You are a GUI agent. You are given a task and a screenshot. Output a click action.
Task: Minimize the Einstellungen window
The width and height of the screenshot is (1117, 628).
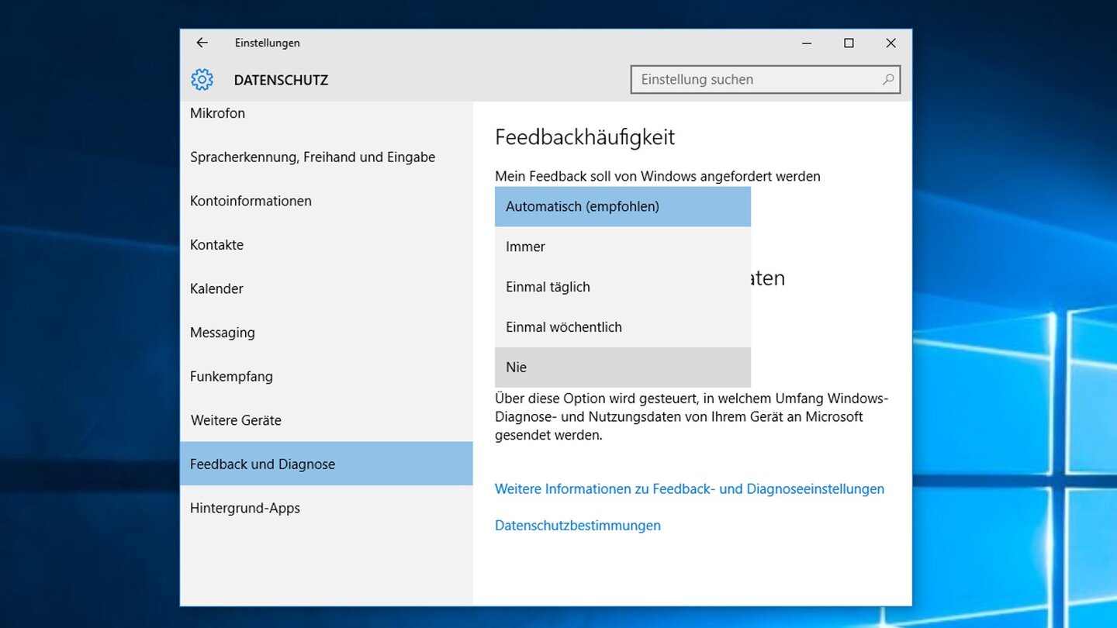(807, 43)
